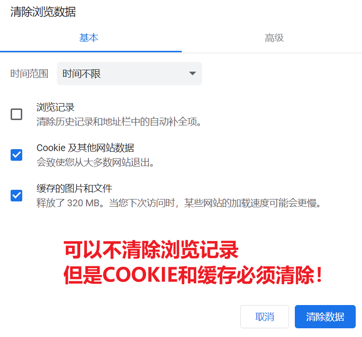362x337 pixels.
Task: Click the 时间范围 label
Action: coord(29,74)
